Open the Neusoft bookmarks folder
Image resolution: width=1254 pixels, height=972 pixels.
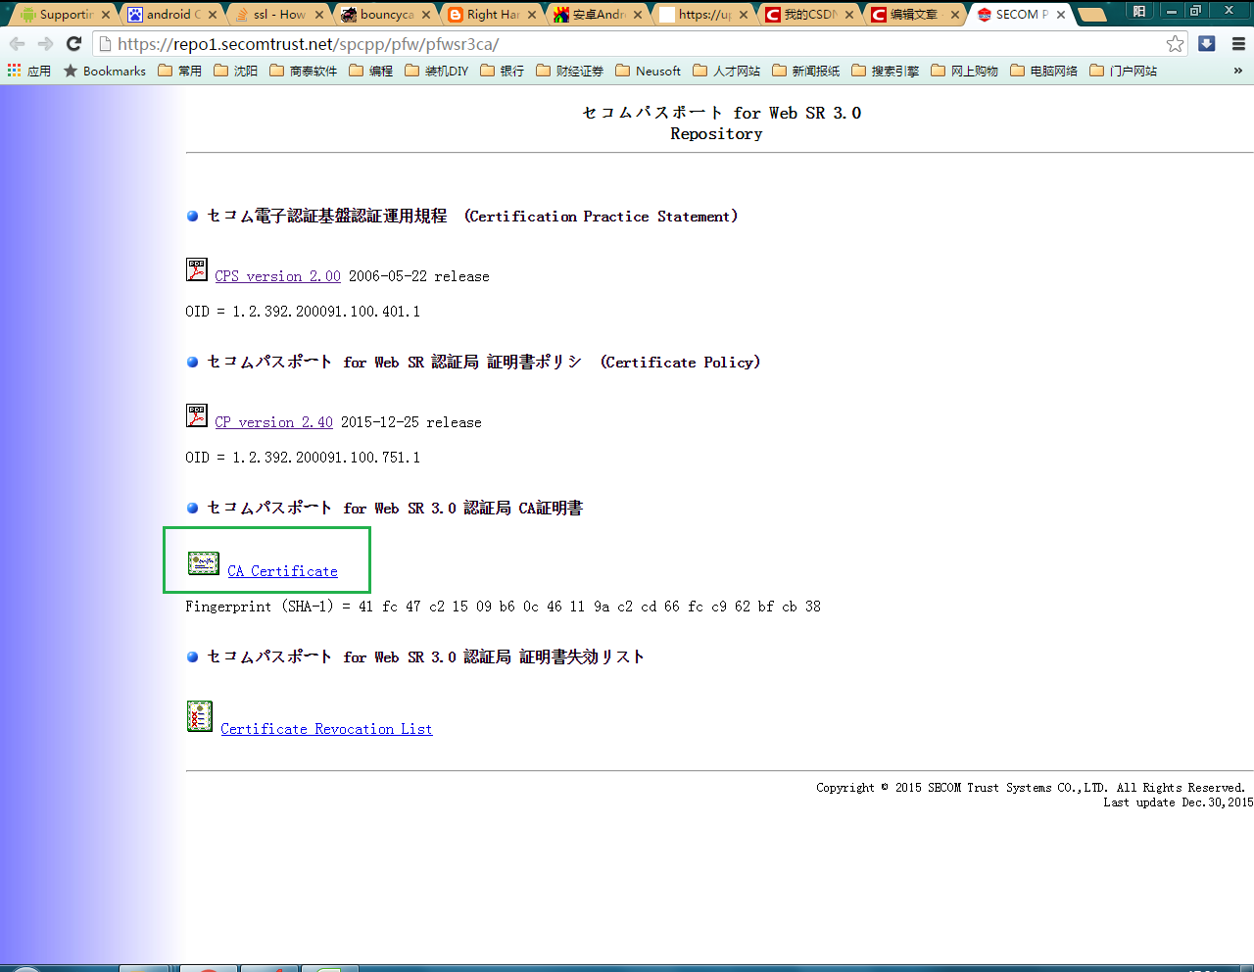click(649, 71)
